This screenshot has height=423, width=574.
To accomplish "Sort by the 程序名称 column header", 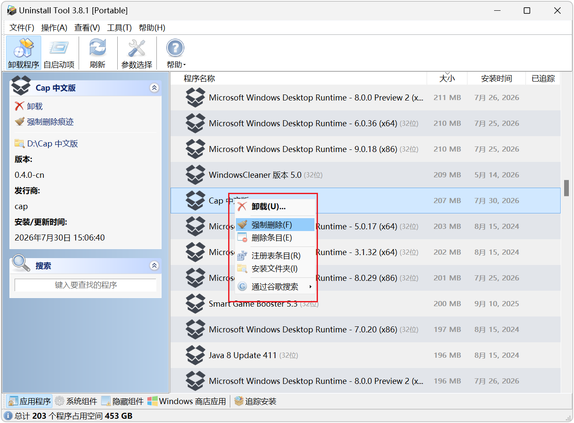I will coord(299,78).
